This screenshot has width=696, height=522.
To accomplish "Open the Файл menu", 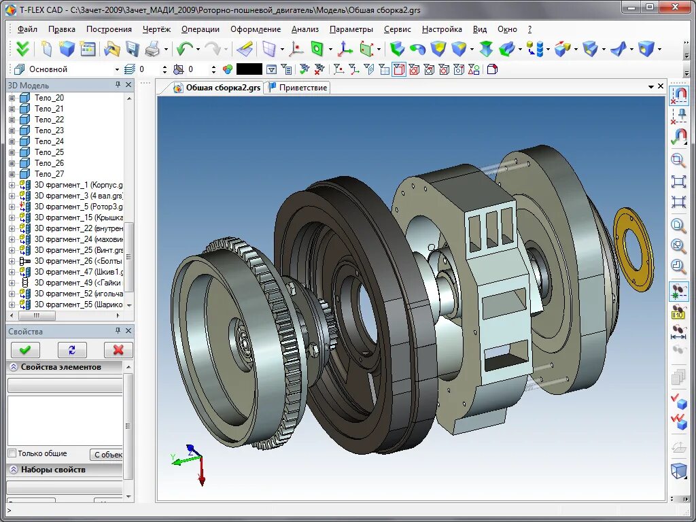I will [x=27, y=29].
